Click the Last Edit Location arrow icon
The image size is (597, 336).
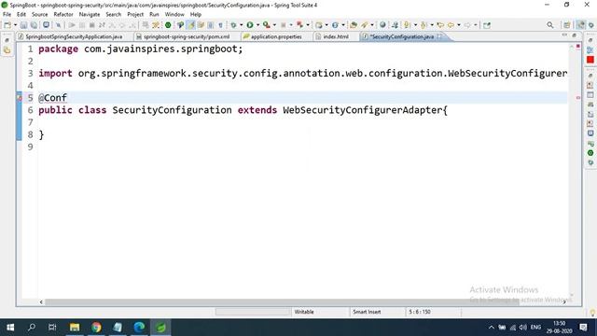(440, 25)
